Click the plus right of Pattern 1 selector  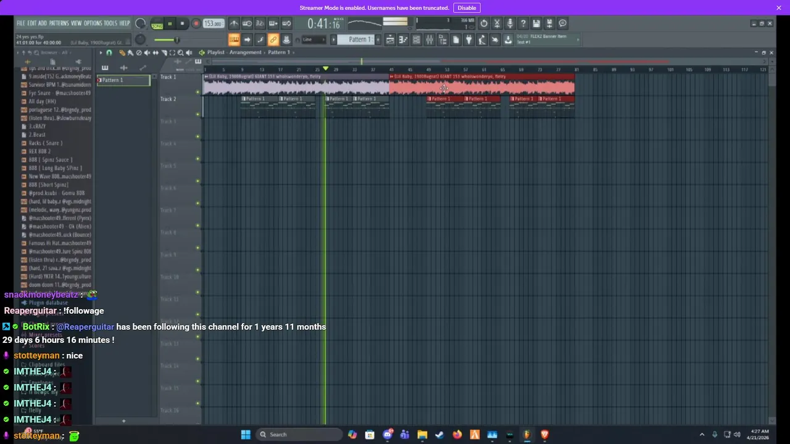tap(378, 39)
